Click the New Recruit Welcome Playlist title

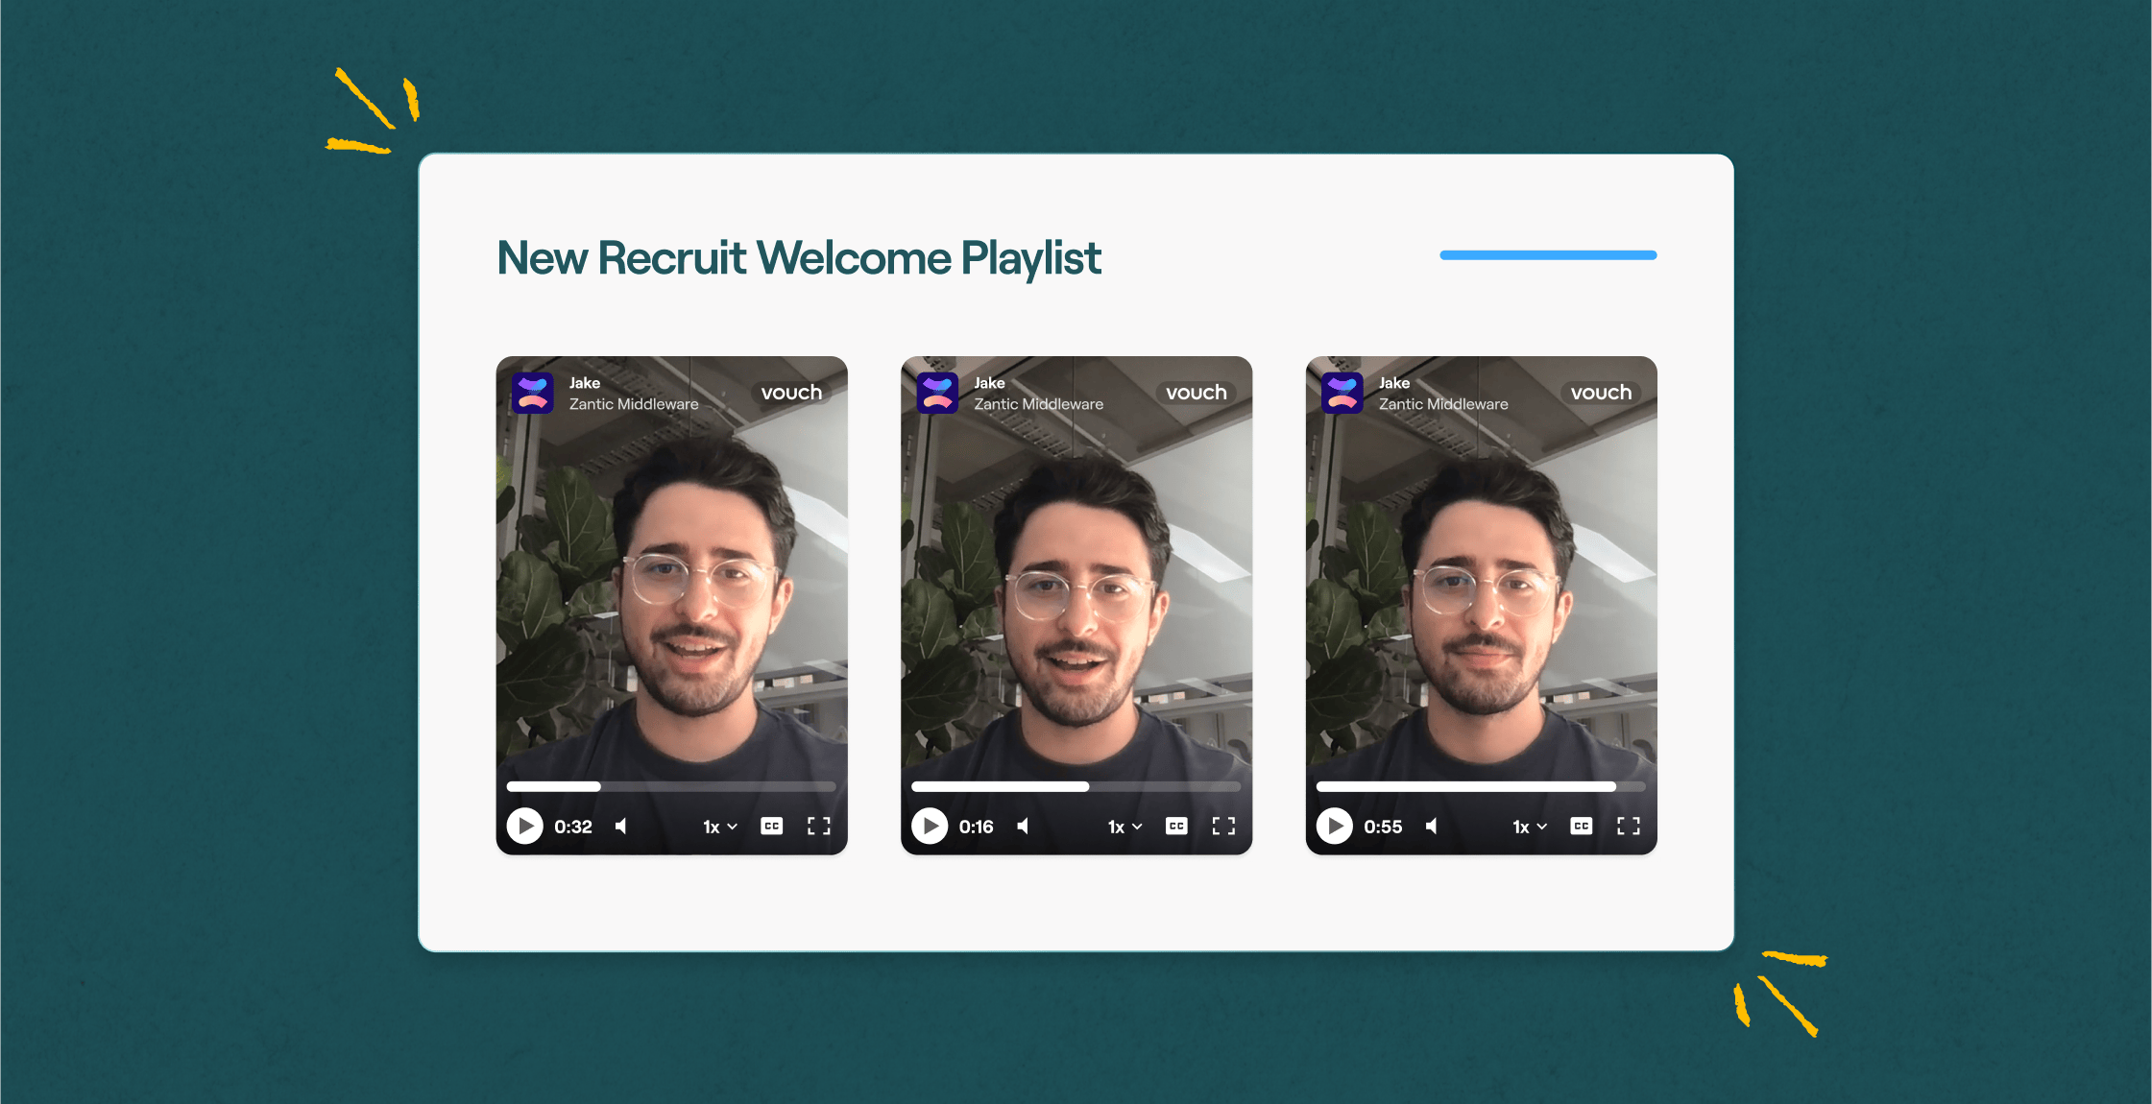[799, 259]
